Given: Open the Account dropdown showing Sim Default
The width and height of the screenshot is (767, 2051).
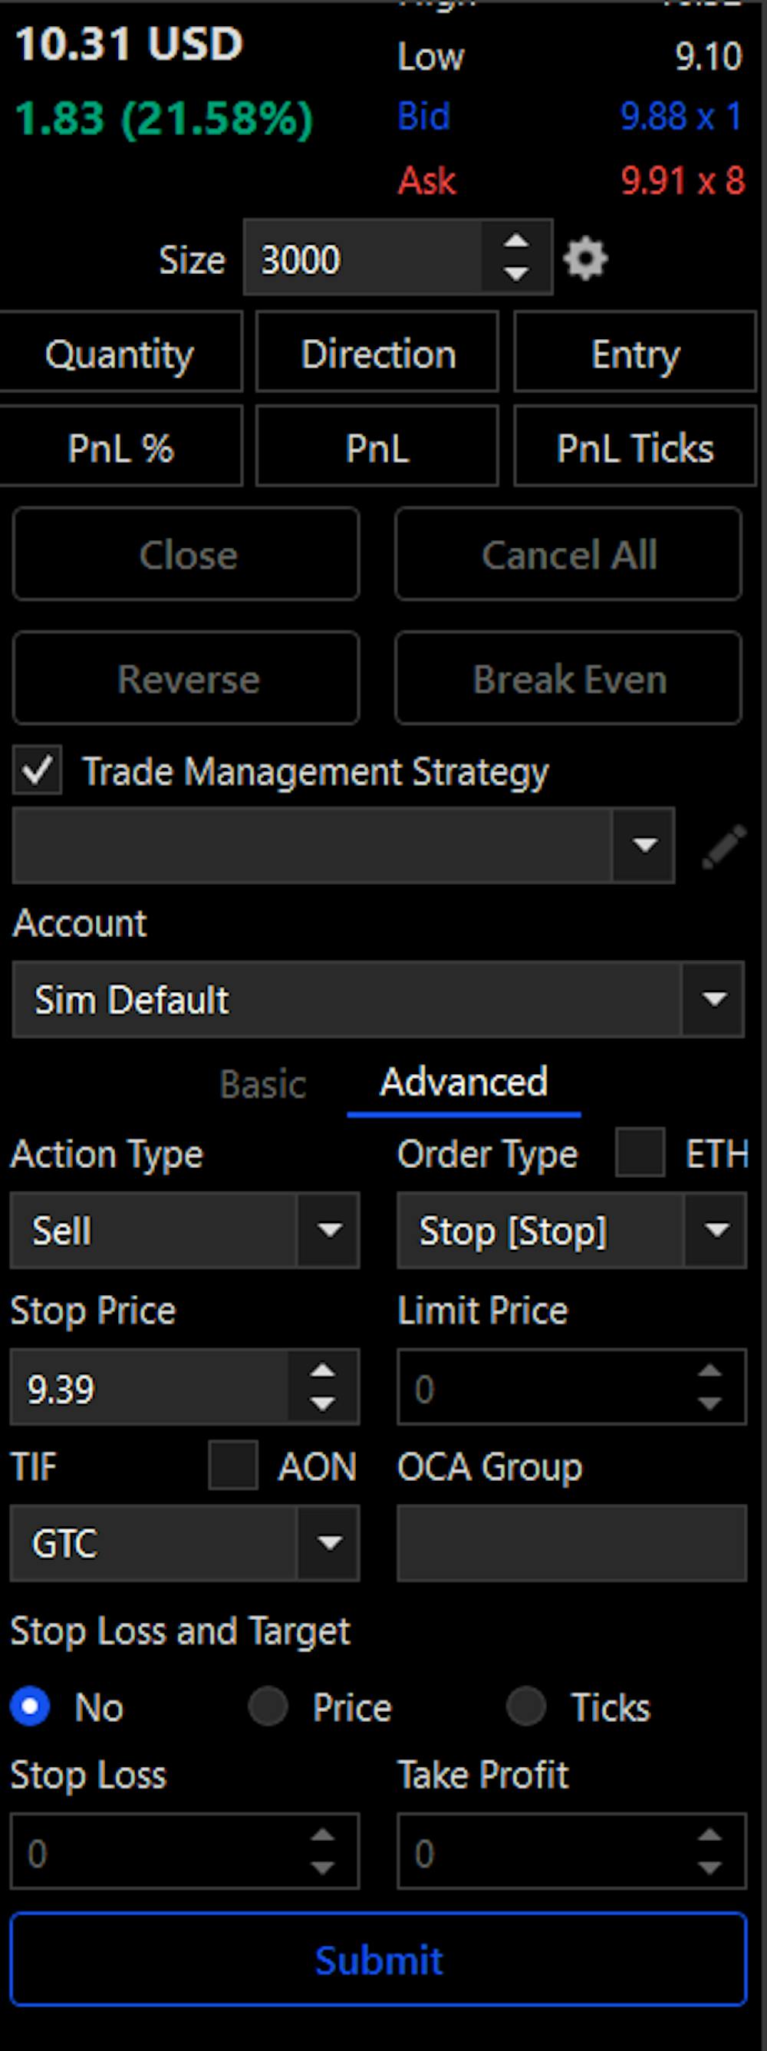Looking at the screenshot, I should [x=713, y=999].
